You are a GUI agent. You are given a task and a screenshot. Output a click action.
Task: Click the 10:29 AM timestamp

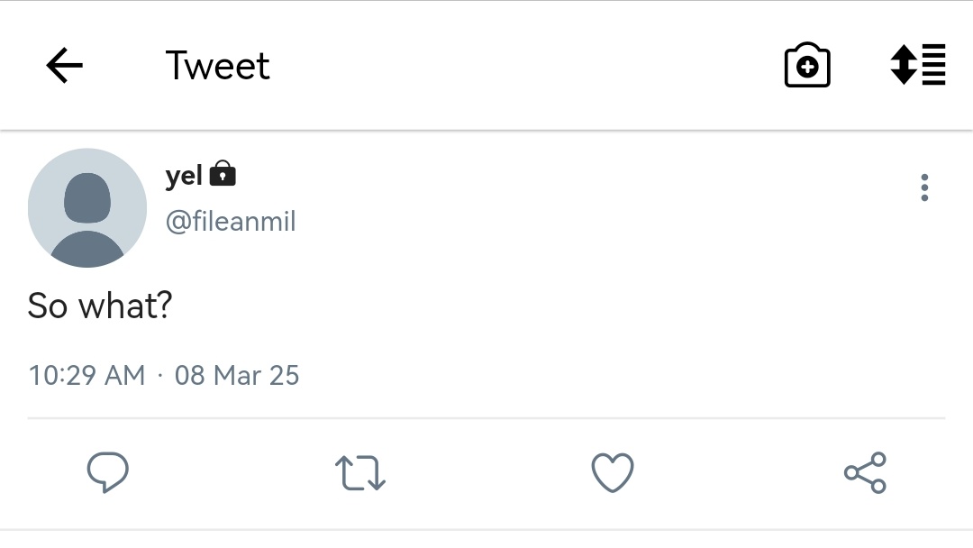[x=86, y=376]
